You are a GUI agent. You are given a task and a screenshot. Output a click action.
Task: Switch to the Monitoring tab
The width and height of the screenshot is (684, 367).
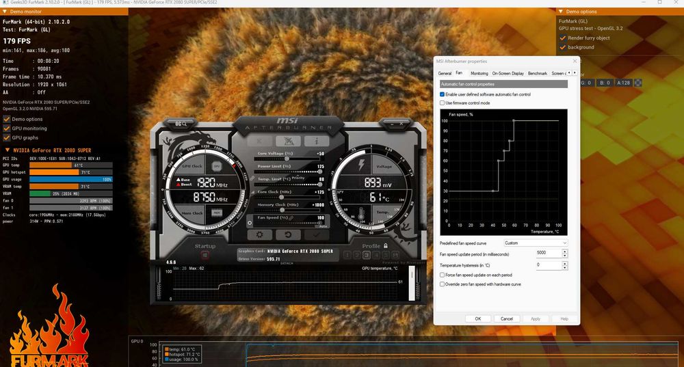tap(479, 73)
